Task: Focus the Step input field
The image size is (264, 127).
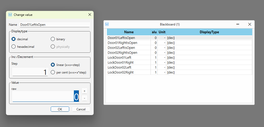Action: click(x=30, y=72)
